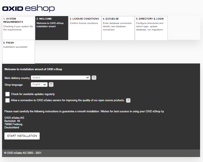Open help icon beside Shop language
203x162 pixels.
(51, 85)
